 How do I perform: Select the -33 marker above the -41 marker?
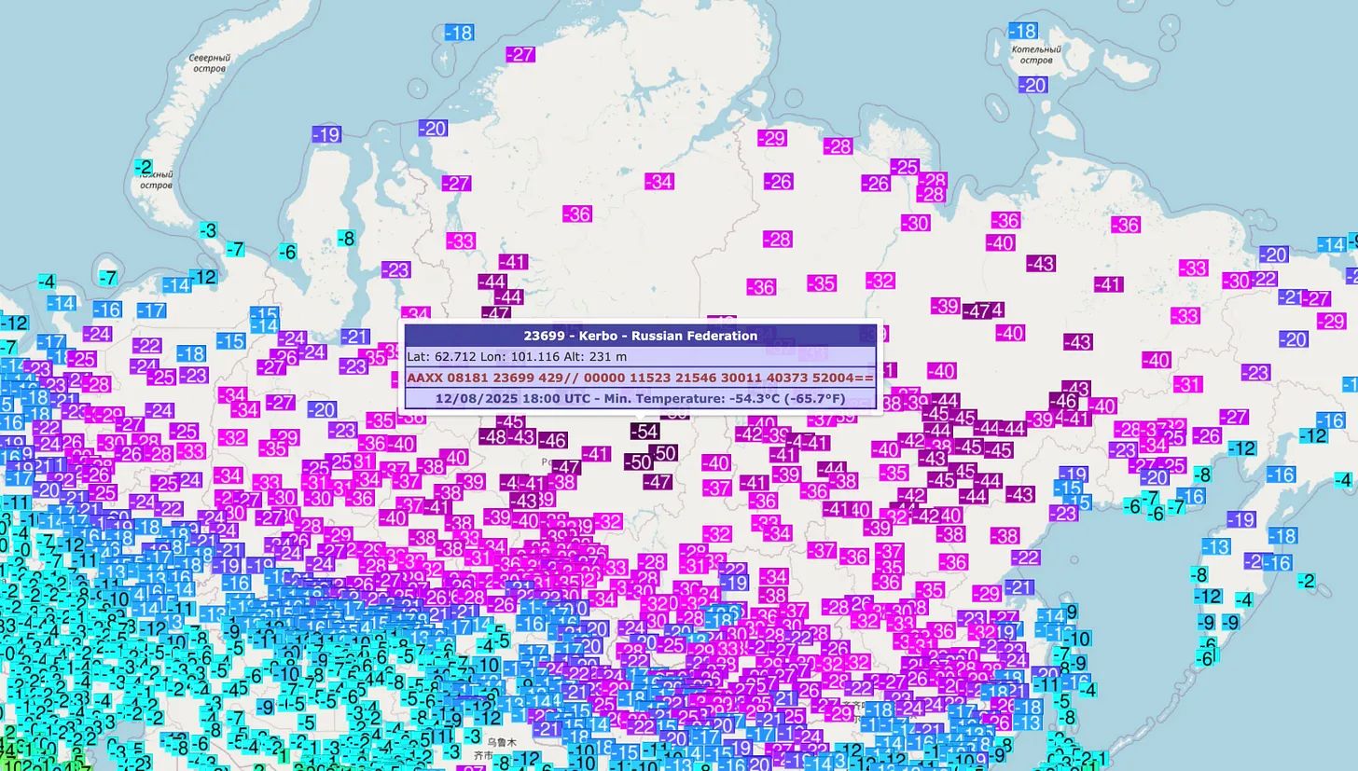[x=461, y=241]
